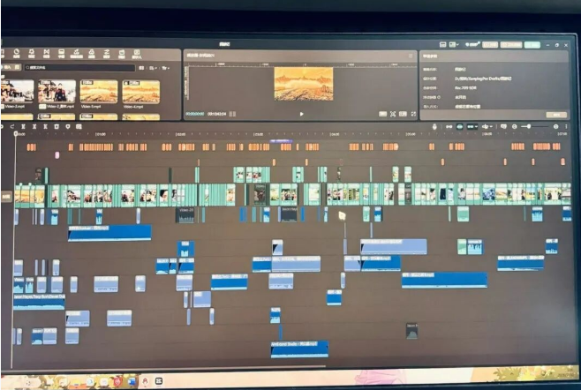Switch to the Captions (字幕) tab
Viewport: 581px width, 390px height.
61,54
